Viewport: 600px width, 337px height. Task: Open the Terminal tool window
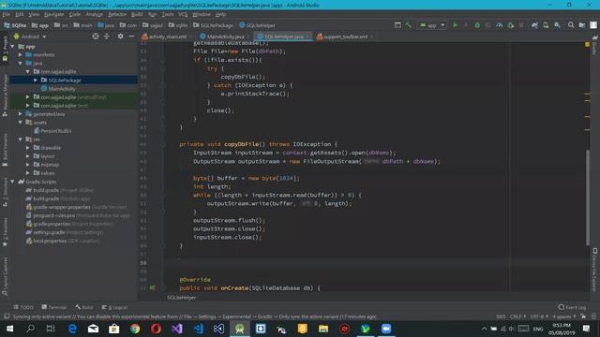tap(54, 307)
